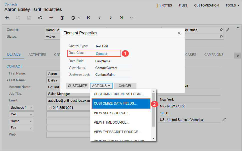
Task: Open the Actions dropdown button
Action: click(101, 86)
